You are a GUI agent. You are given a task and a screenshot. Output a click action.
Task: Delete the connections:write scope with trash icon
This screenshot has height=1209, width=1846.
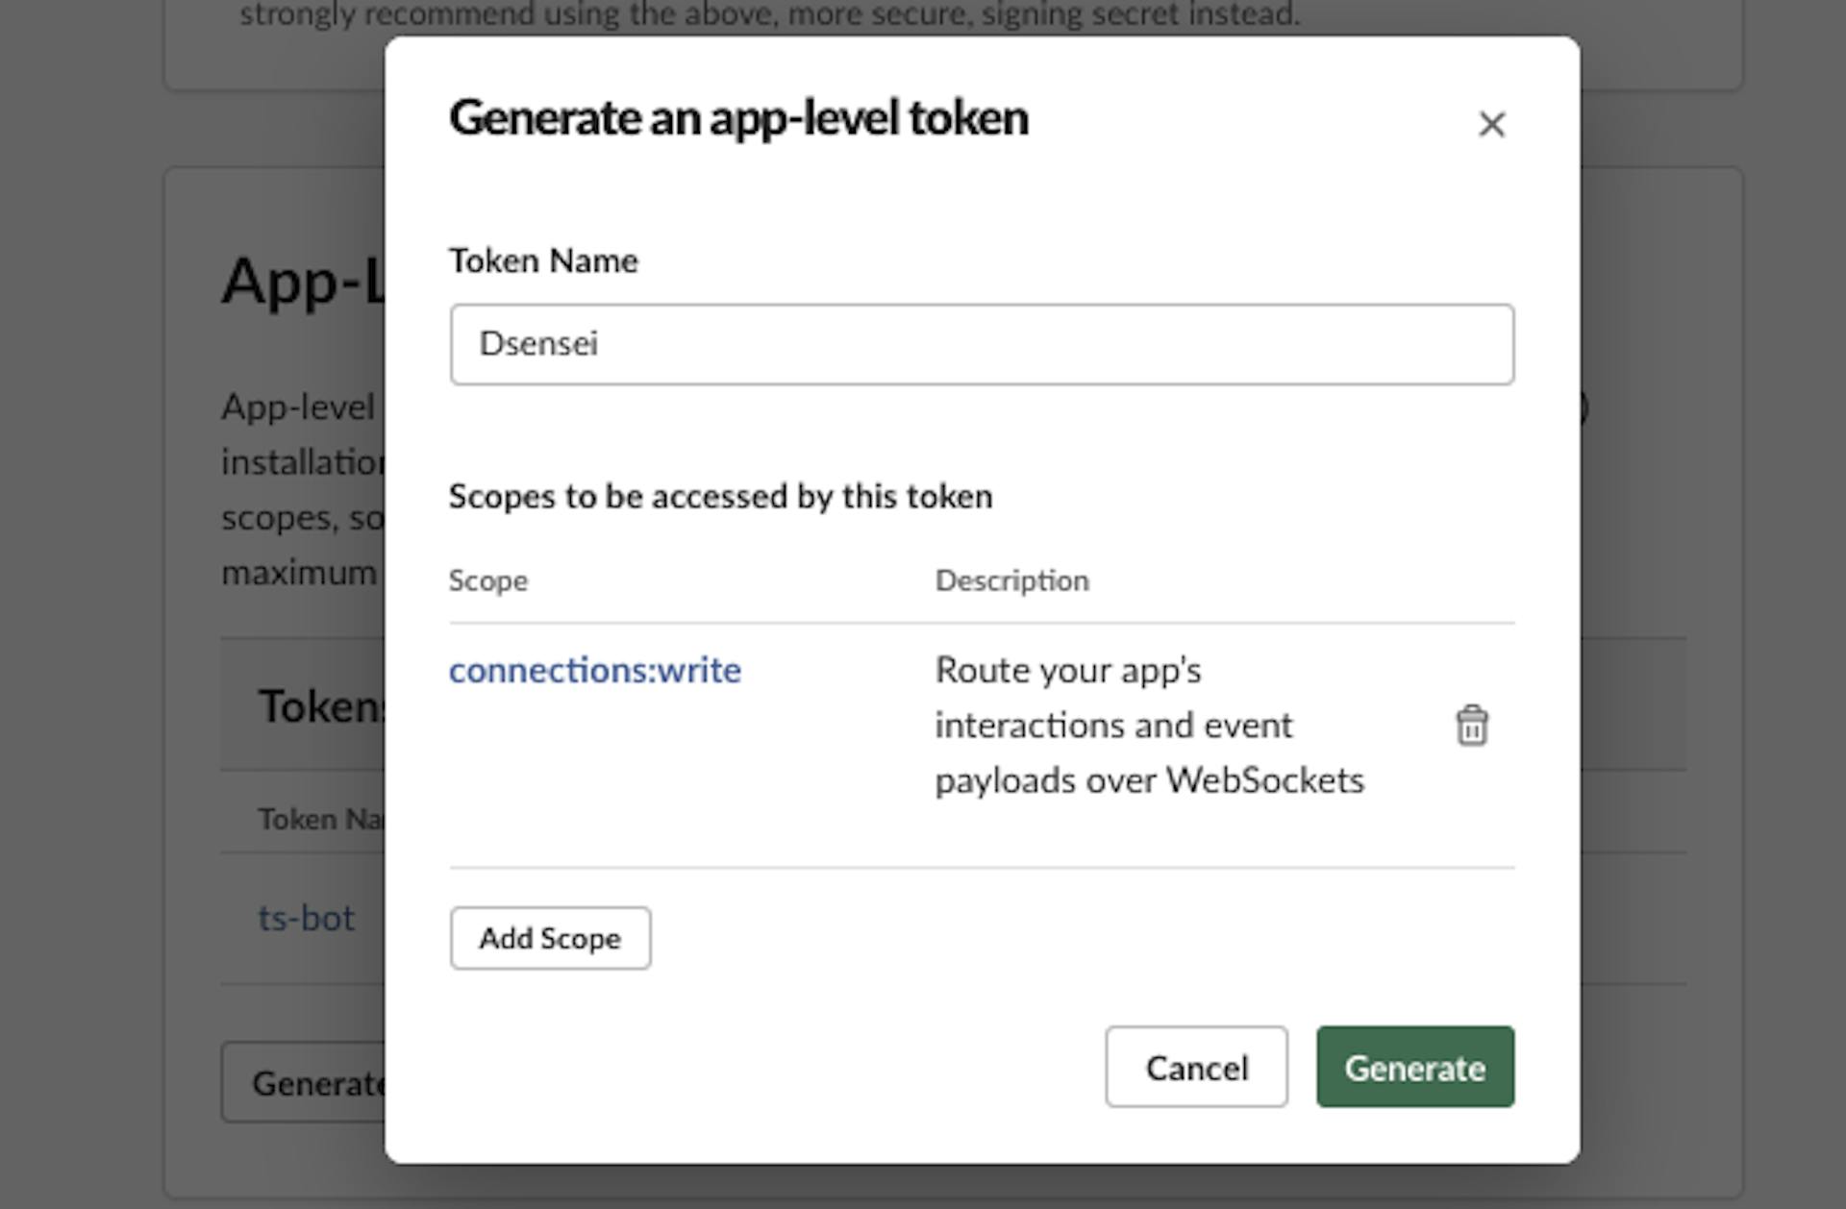click(1471, 726)
